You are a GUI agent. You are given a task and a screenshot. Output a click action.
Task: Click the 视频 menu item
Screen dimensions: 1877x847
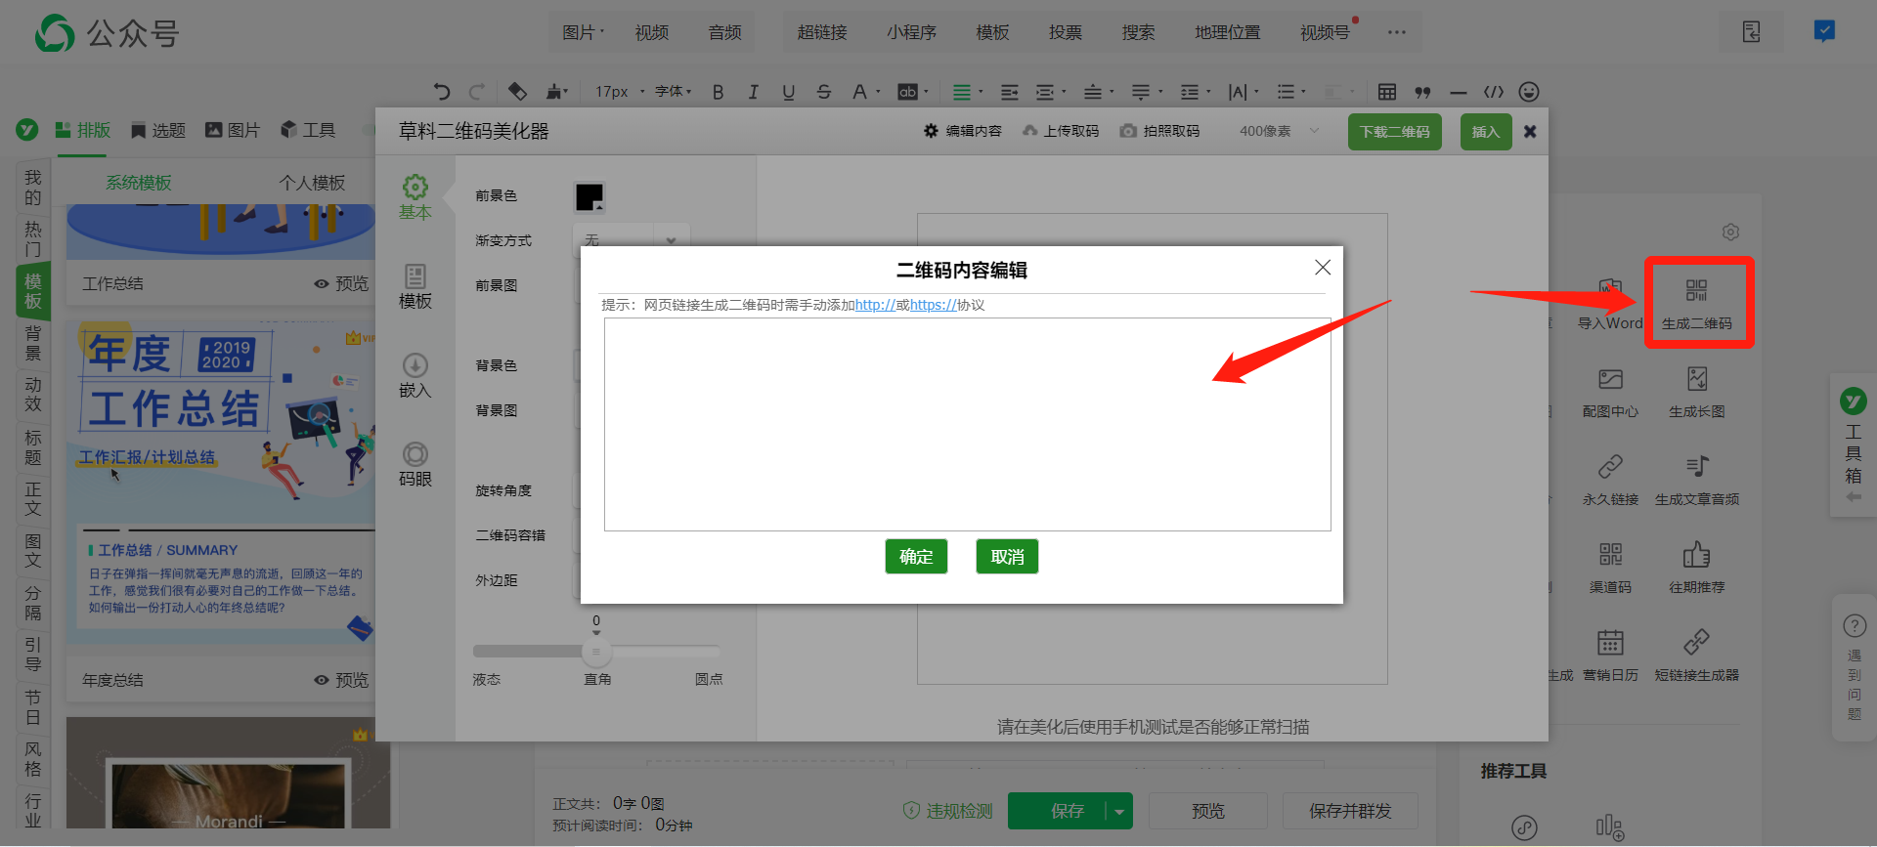[652, 32]
